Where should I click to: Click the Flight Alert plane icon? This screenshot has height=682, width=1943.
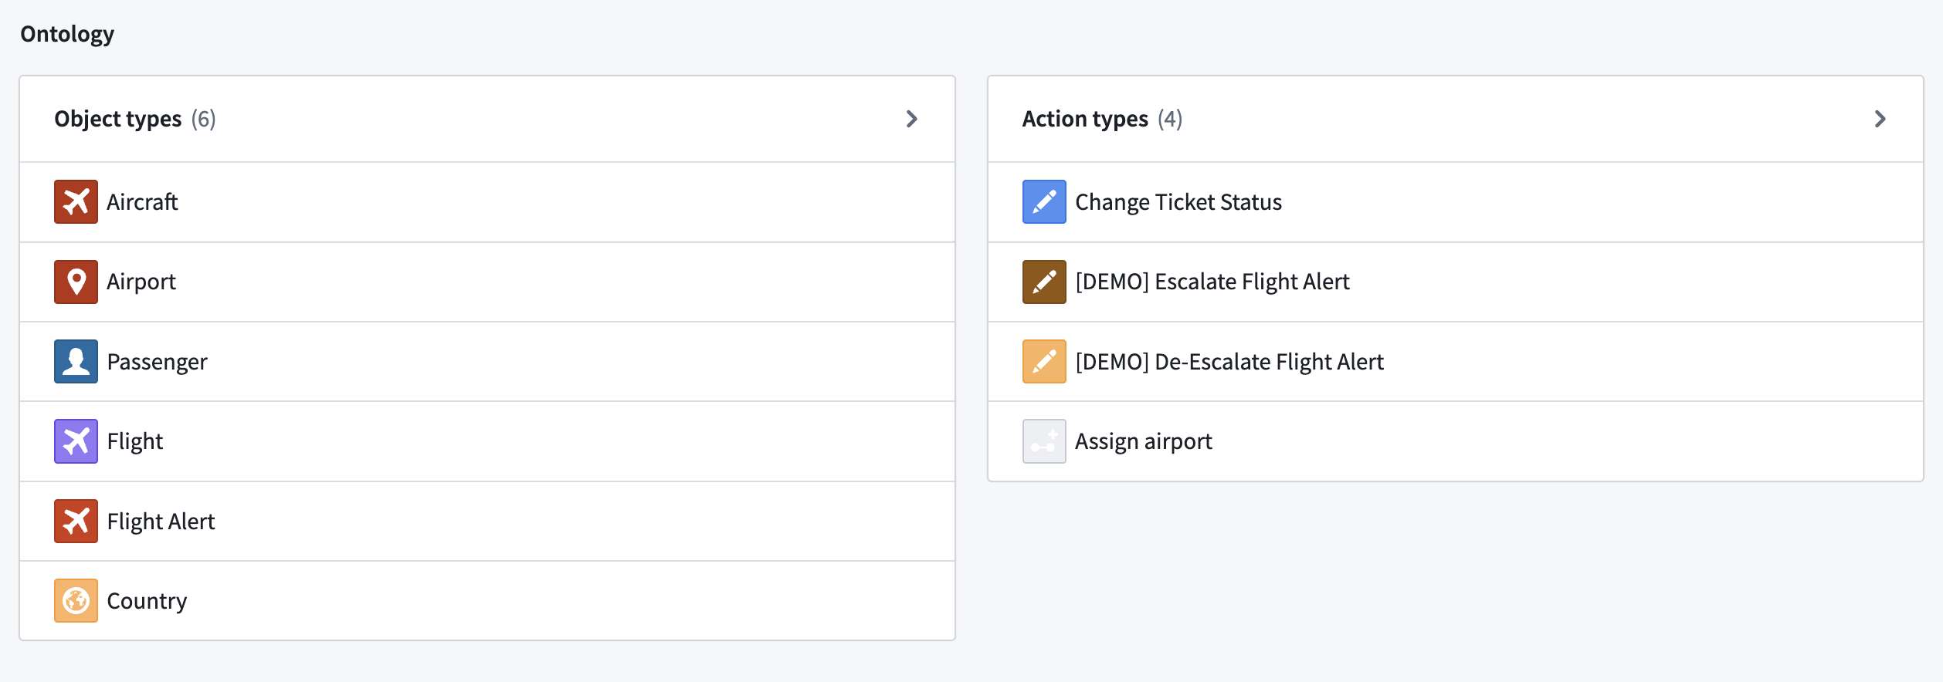pos(76,522)
